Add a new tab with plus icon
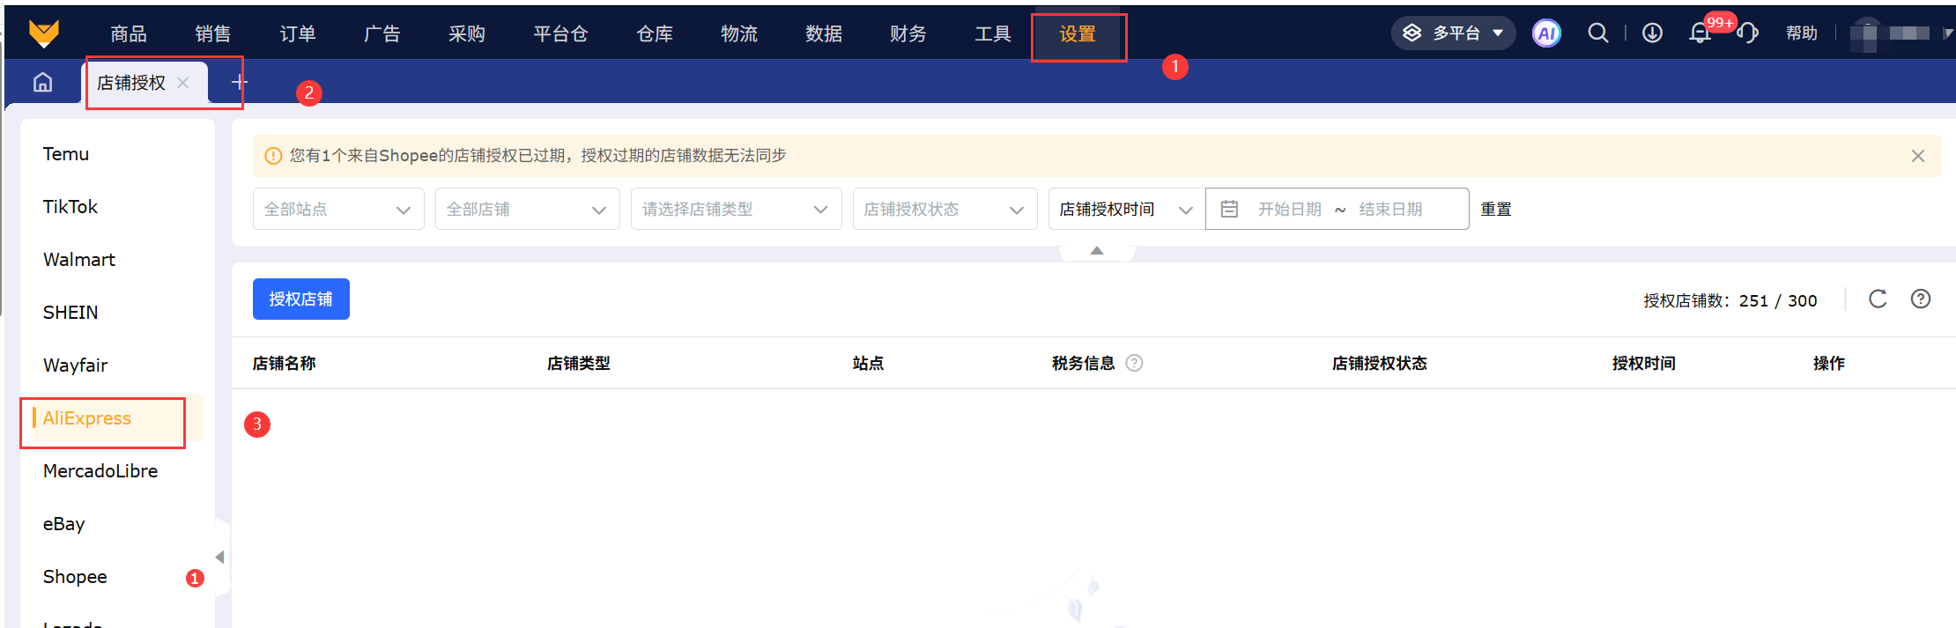 click(x=239, y=82)
